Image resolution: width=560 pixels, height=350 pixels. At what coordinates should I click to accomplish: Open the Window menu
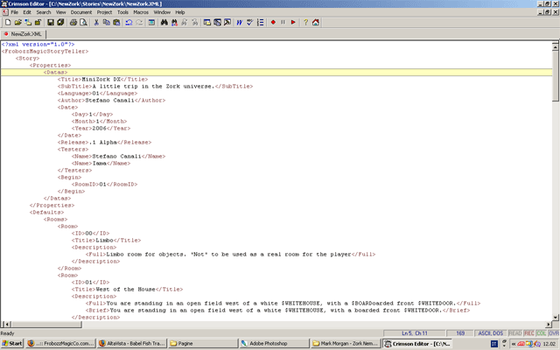click(162, 12)
